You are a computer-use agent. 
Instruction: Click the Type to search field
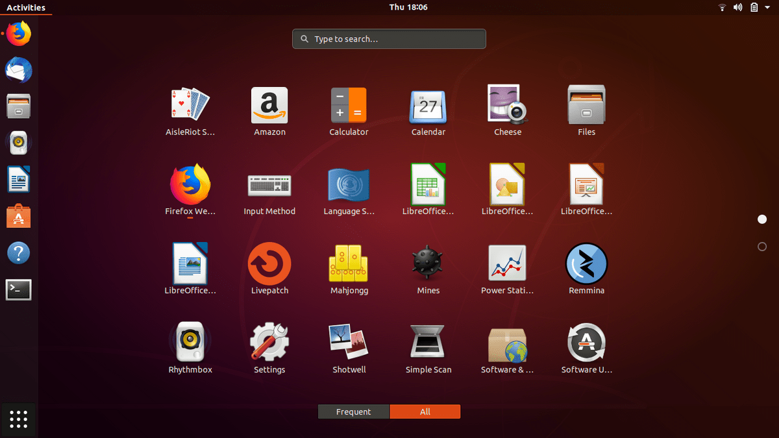[389, 39]
